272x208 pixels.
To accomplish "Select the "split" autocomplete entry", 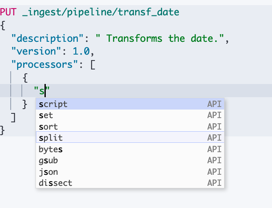I will coord(51,138).
